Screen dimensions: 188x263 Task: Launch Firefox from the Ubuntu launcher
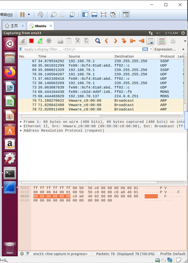(x=10, y=72)
